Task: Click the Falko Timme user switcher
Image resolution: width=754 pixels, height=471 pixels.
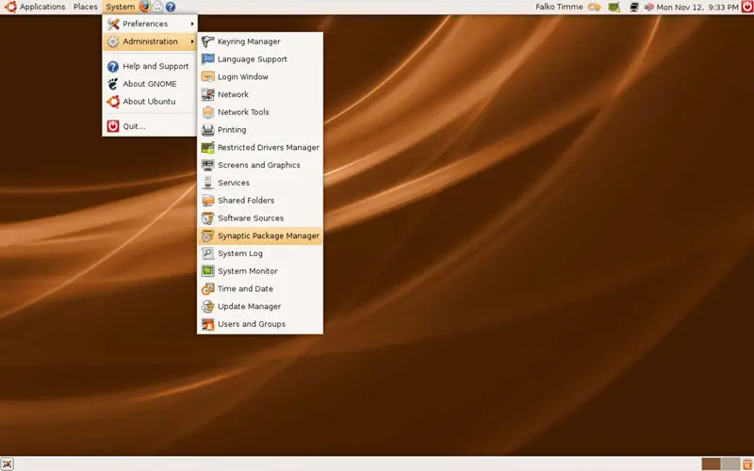Action: coord(559,7)
